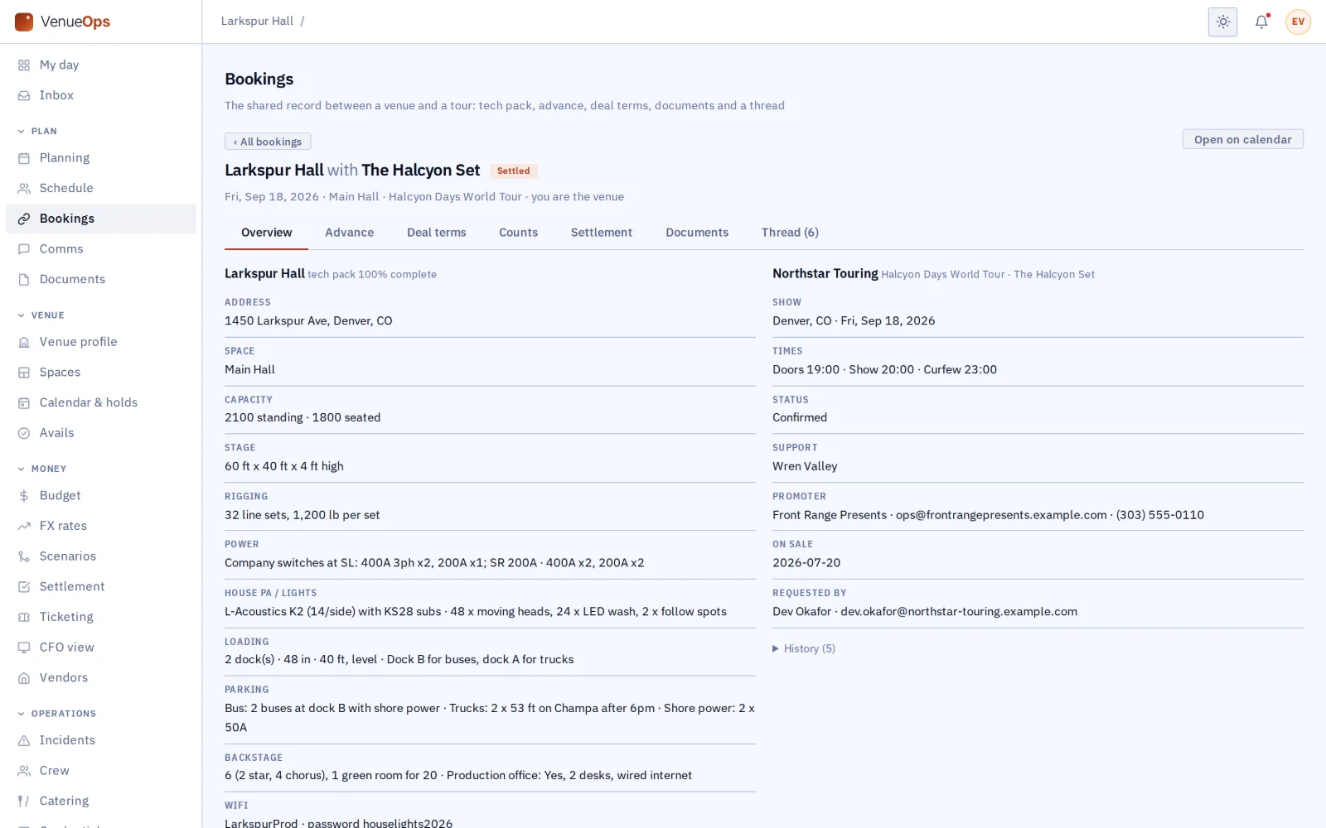Open the notifications bell
Screen dimensions: 1326x828
pyautogui.click(x=1261, y=22)
